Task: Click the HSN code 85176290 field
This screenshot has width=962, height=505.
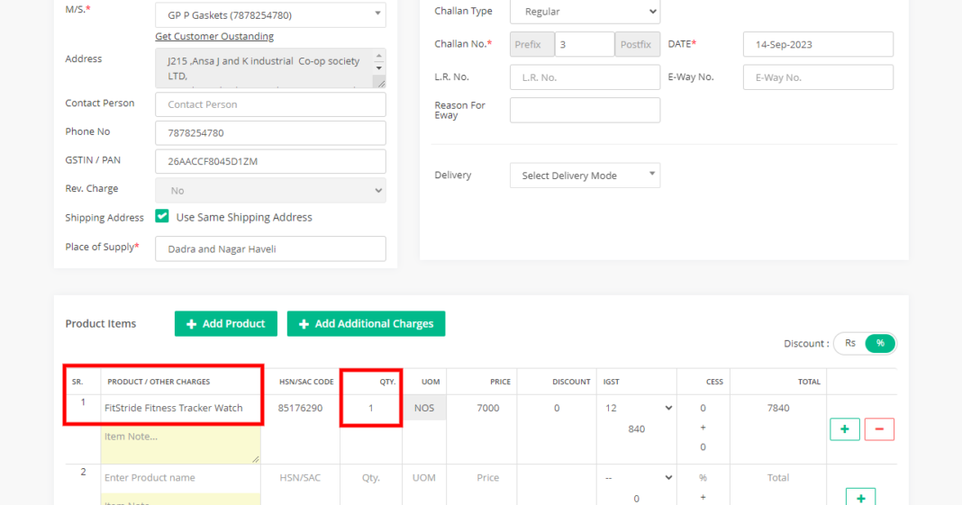Action: [300, 408]
